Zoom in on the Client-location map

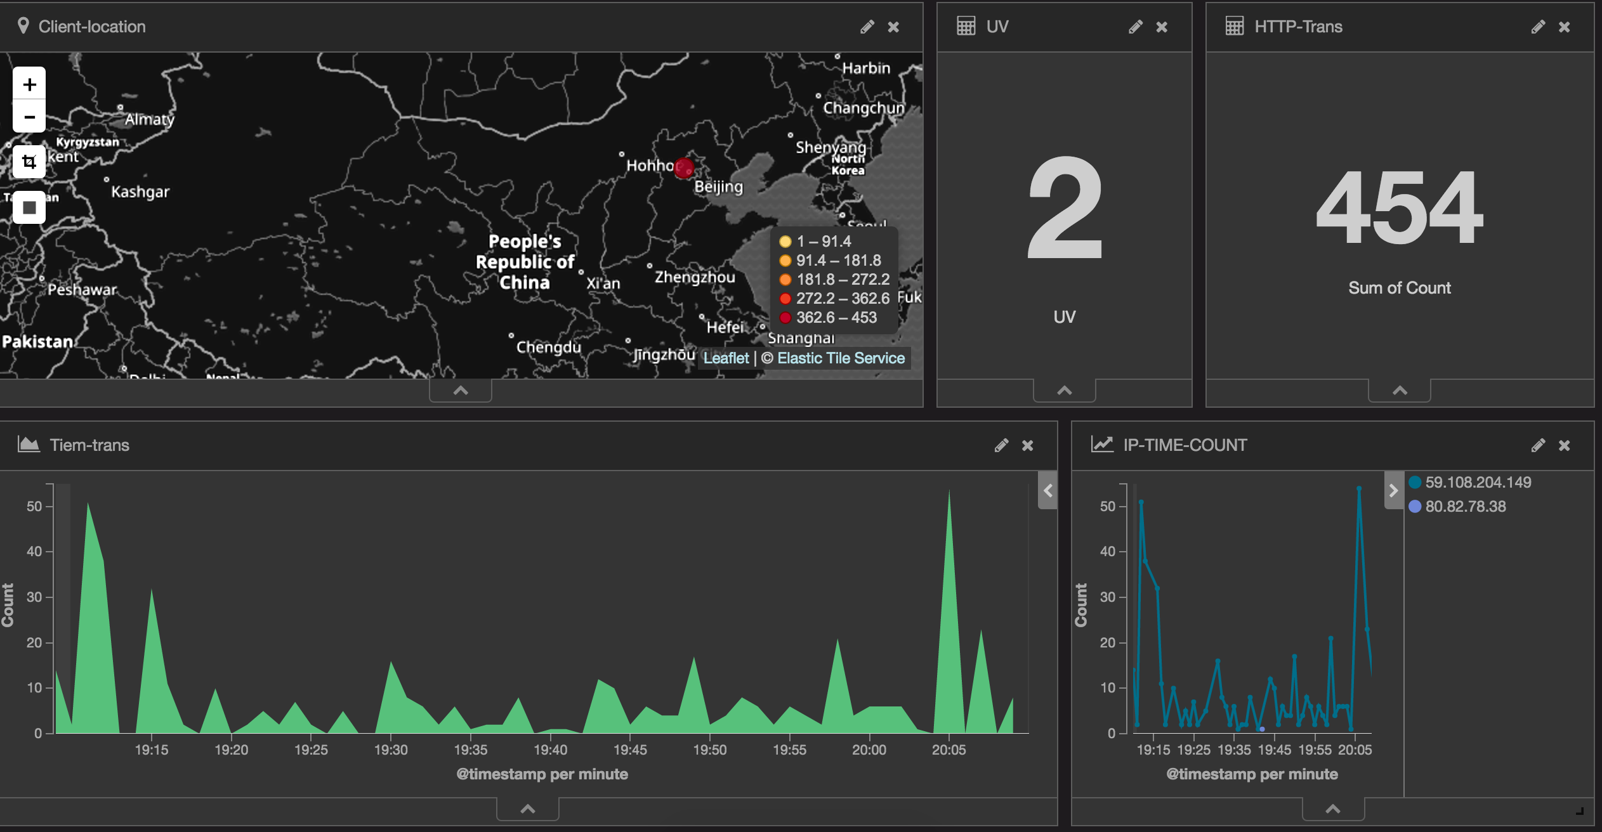tap(28, 84)
